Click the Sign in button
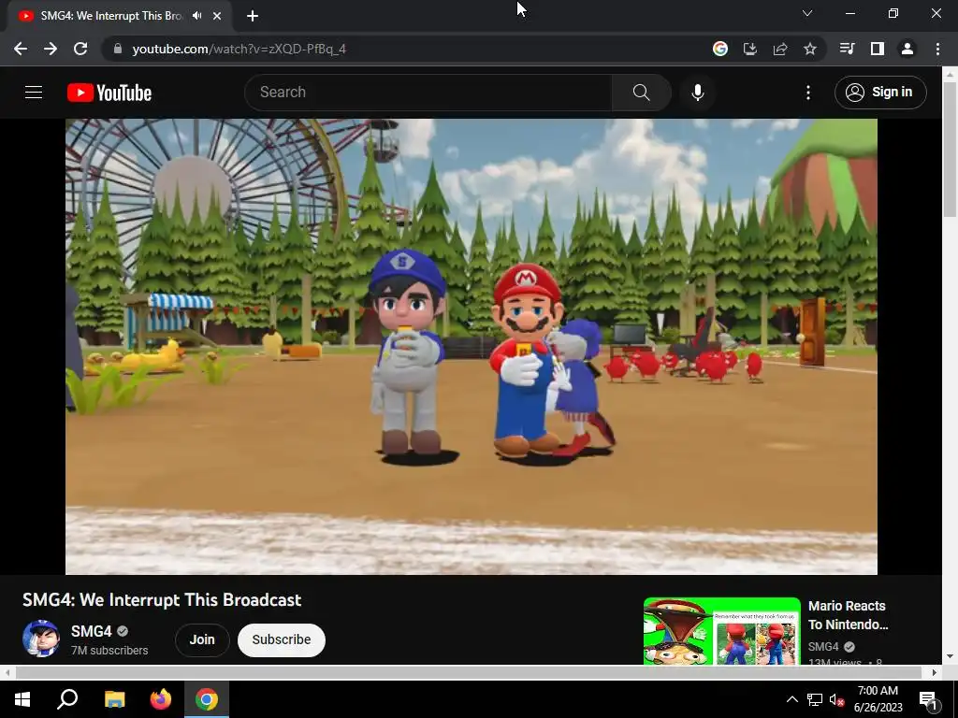Screen dimensions: 958x718 [x=879, y=93]
